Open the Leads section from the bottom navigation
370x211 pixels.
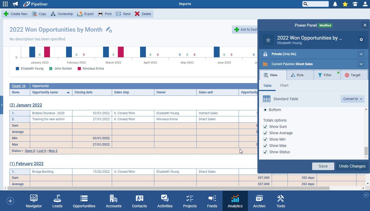(57, 201)
